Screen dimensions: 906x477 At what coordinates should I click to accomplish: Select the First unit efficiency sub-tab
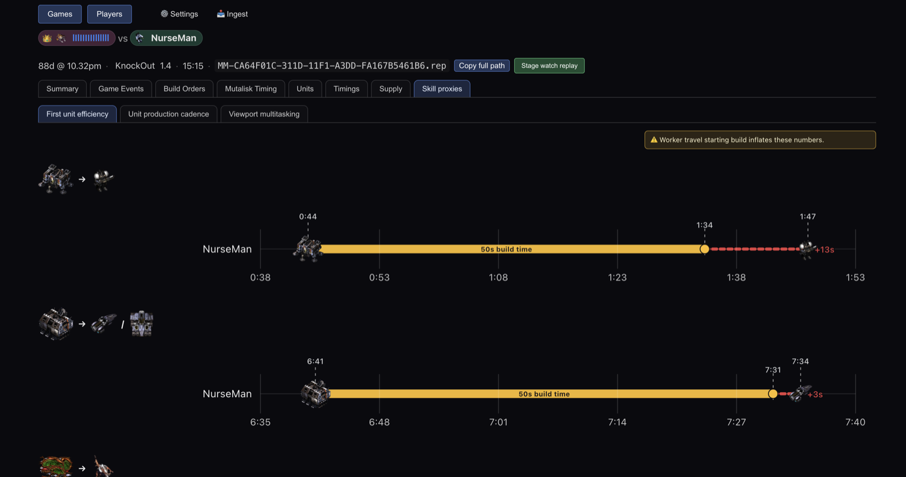tap(78, 114)
